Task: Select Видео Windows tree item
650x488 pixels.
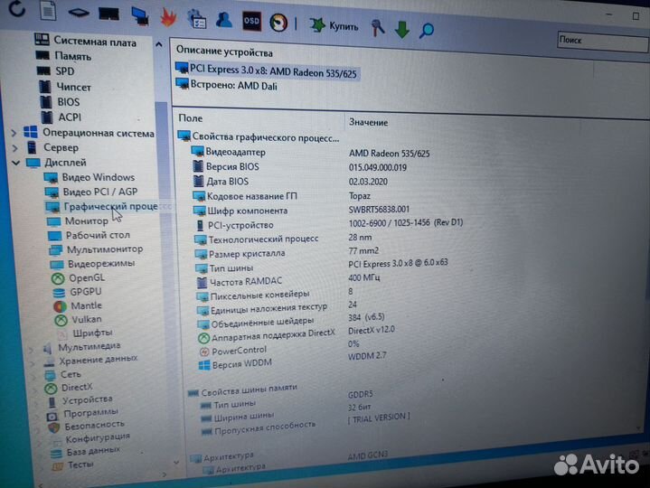Action: (89, 177)
